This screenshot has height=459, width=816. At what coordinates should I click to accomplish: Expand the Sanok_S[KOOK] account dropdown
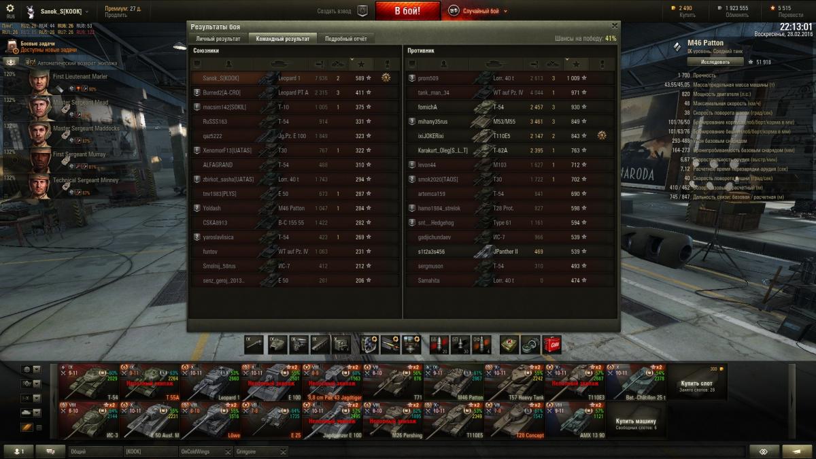point(86,12)
